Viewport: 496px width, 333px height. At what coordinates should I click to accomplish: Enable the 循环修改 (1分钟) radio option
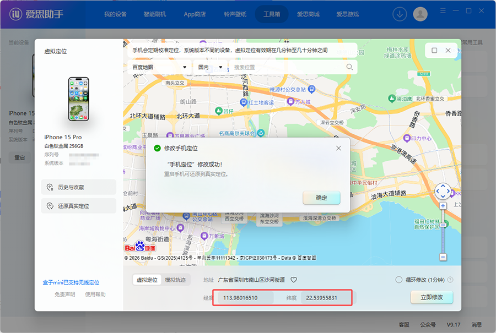[x=398, y=280]
